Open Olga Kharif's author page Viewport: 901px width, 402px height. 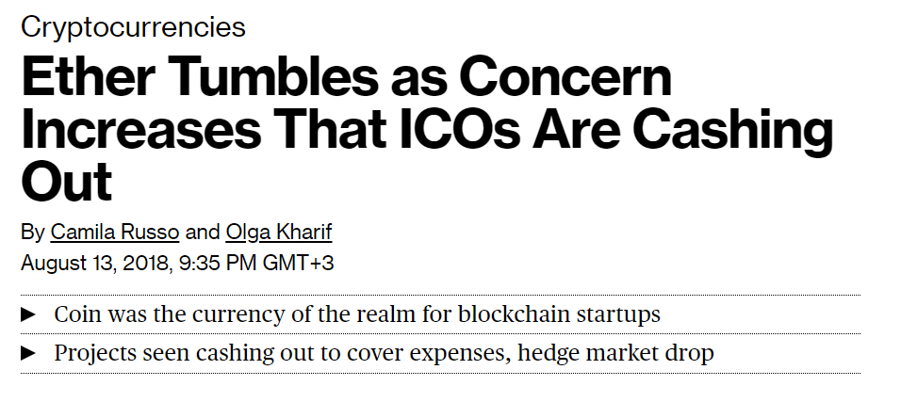279,233
